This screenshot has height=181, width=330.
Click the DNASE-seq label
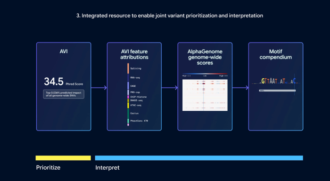click(x=136, y=100)
